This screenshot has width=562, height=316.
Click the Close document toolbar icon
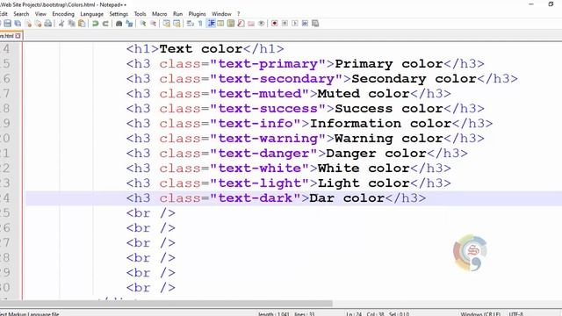tap(28, 24)
